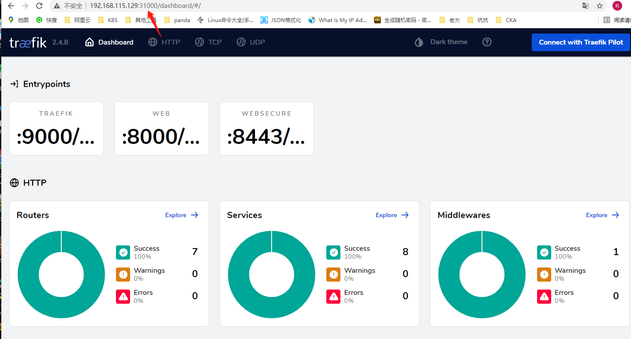
Task: Click the browser profile avatar
Action: 617,6
